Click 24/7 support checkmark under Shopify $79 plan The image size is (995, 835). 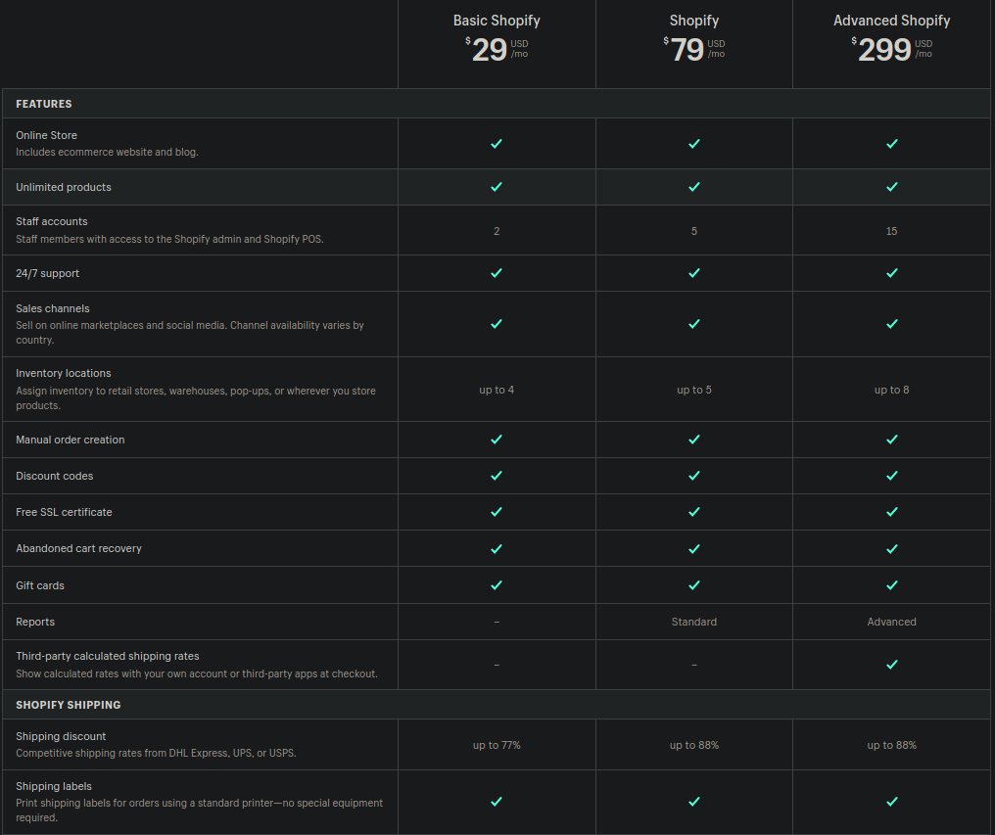[694, 273]
